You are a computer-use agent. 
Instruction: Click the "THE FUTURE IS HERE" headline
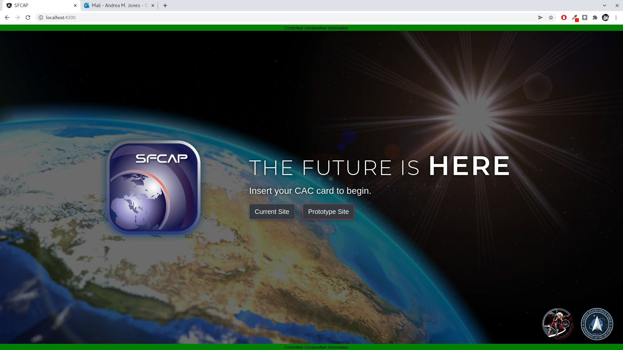[380, 166]
